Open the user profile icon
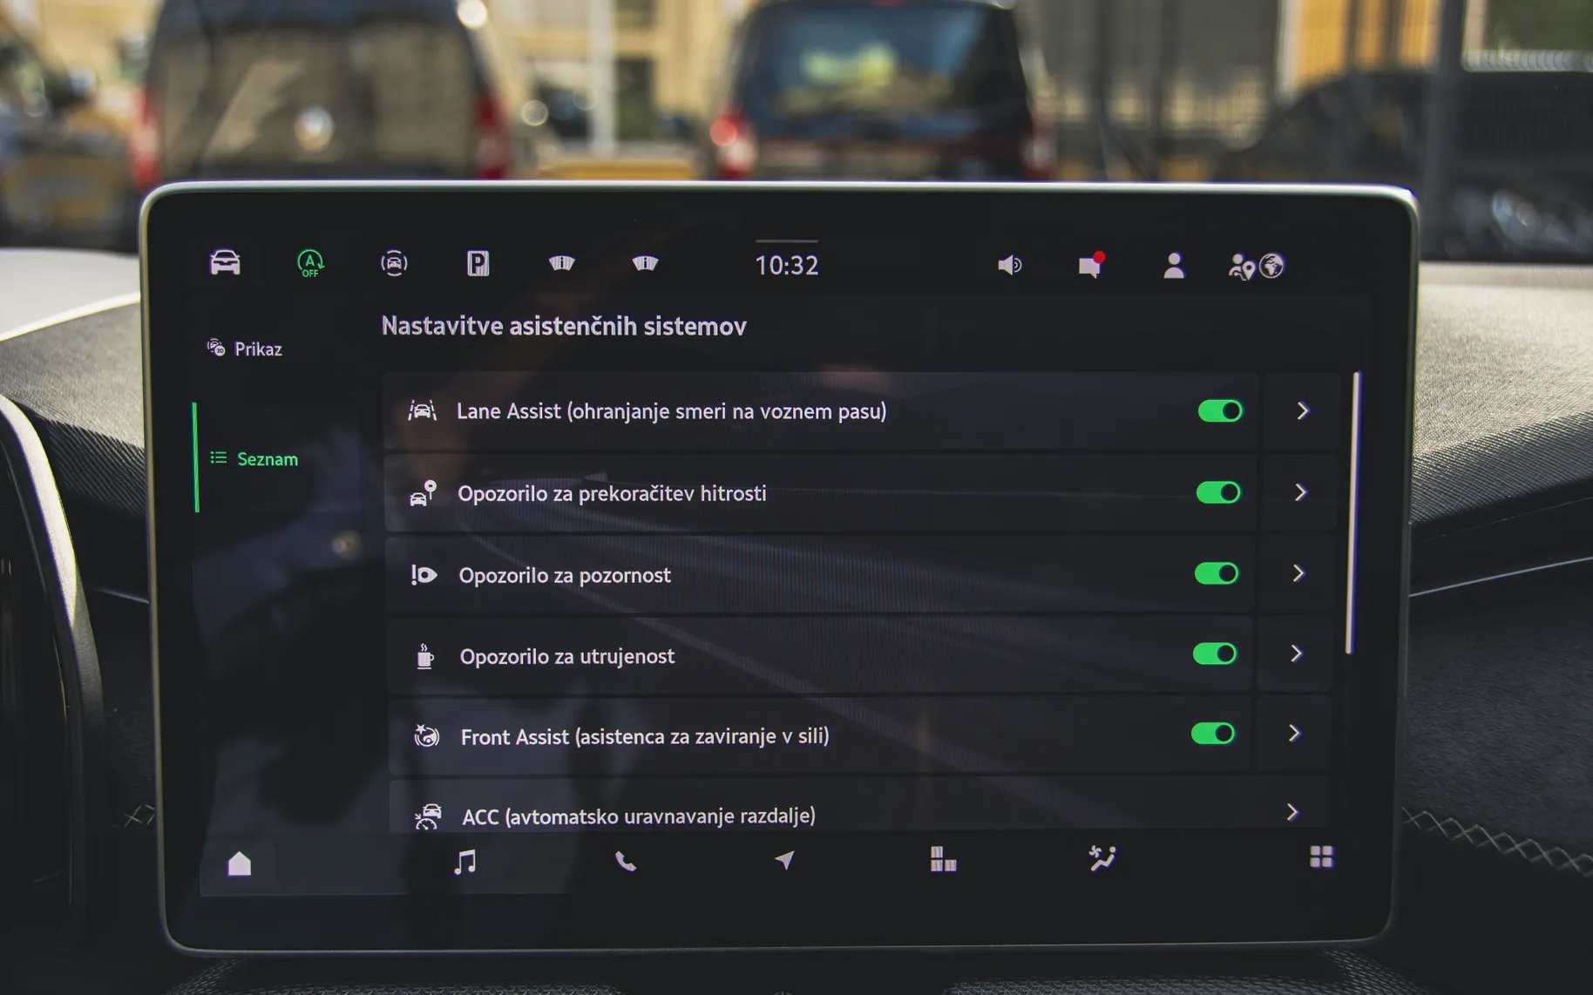Image resolution: width=1593 pixels, height=995 pixels. (1174, 266)
